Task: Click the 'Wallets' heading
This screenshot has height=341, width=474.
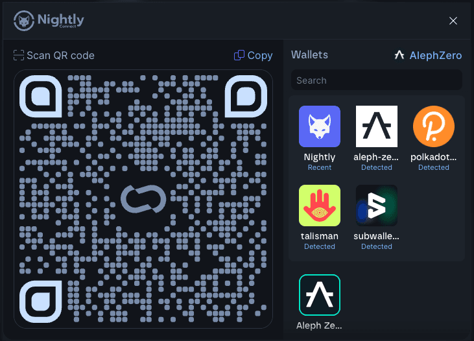Action: (x=309, y=54)
